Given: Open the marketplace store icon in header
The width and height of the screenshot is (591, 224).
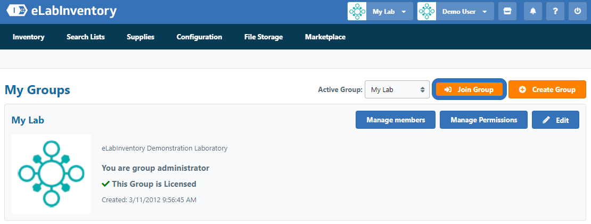Looking at the screenshot, I should [x=507, y=12].
